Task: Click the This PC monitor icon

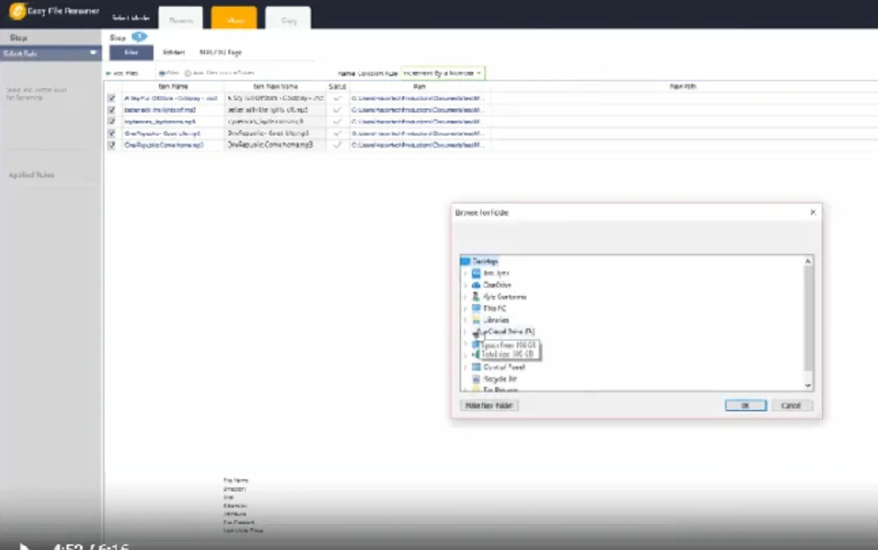Action: pos(476,308)
